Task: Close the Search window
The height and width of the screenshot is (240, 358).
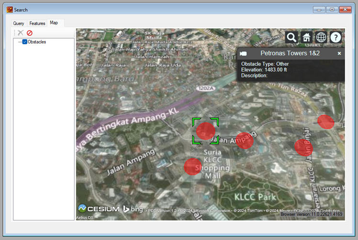Action: point(345,10)
